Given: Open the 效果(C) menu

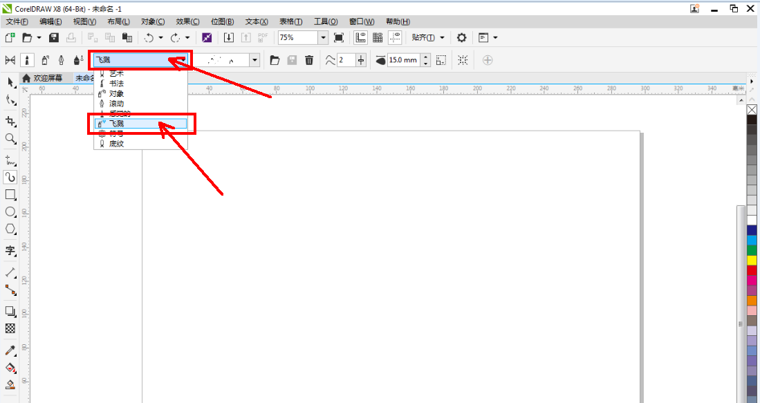Looking at the screenshot, I should [187, 21].
